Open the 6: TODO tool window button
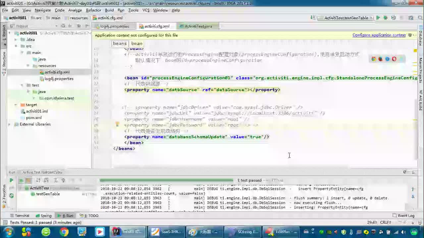The height and width of the screenshot is (238, 424). point(89,216)
